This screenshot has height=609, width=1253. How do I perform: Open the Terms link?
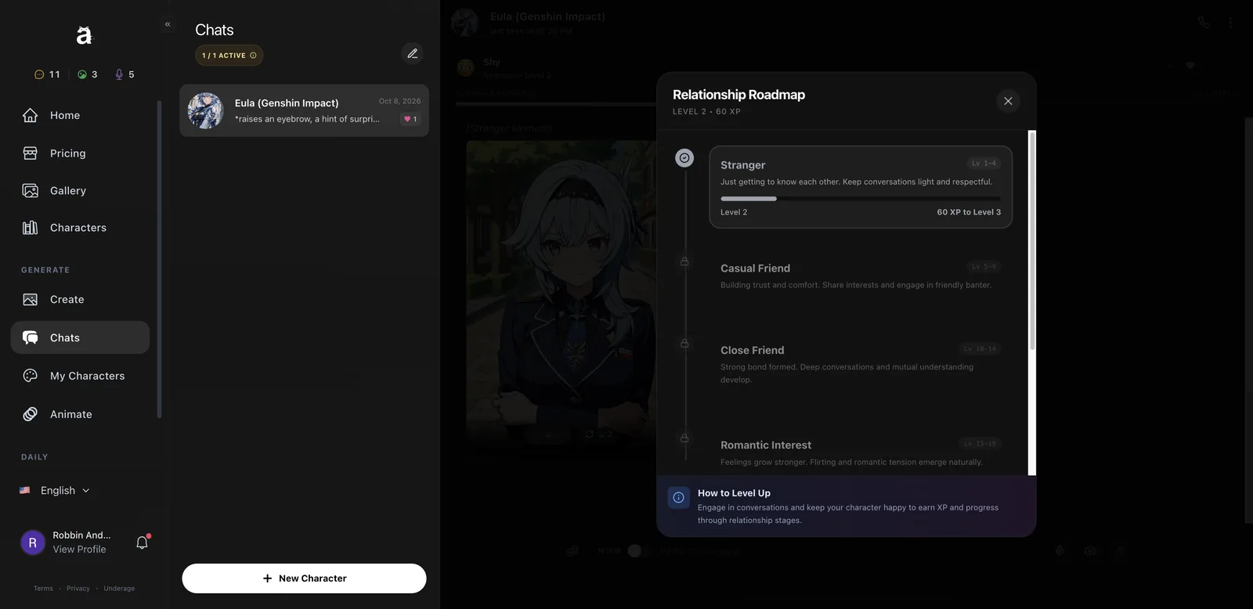(43, 589)
